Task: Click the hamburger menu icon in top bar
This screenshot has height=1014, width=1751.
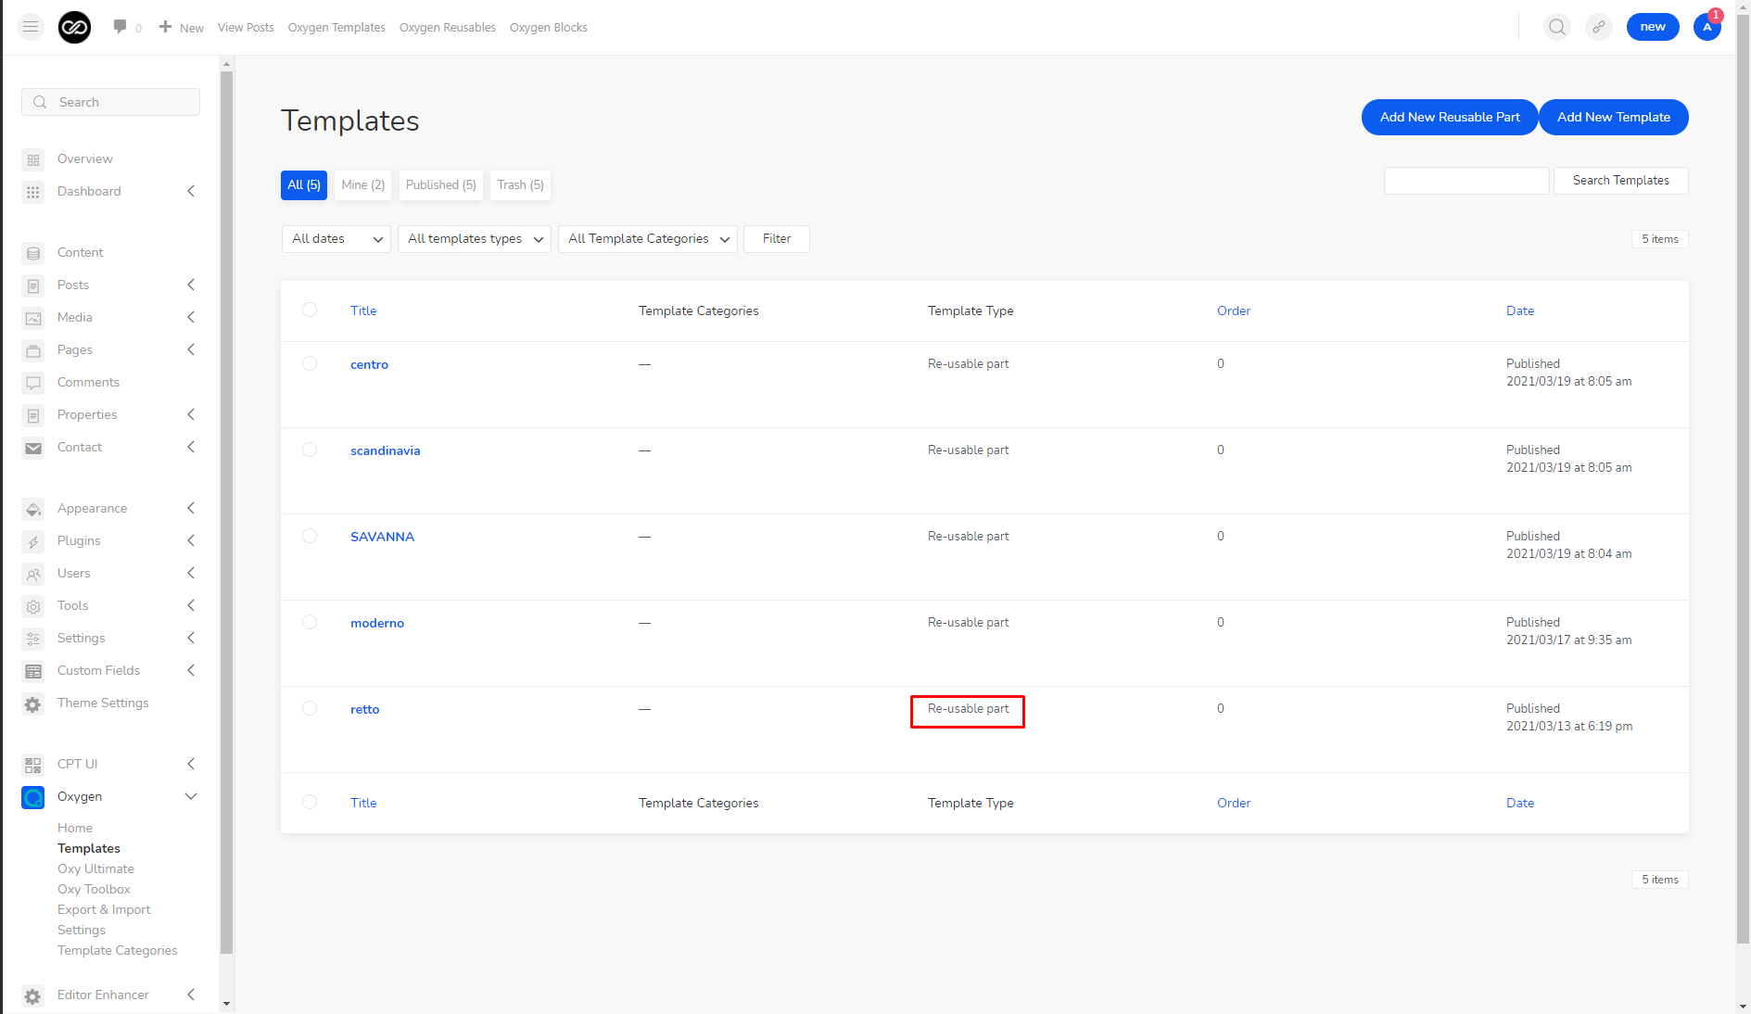Action: [x=31, y=27]
